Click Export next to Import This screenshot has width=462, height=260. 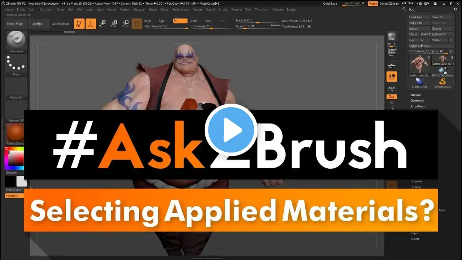442,29
